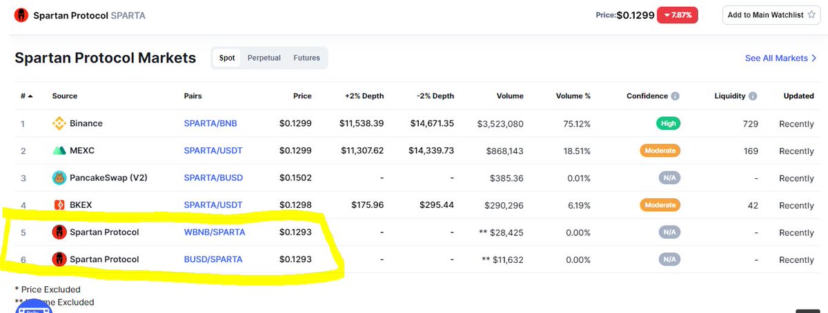The width and height of the screenshot is (828, 313).
Task: Sort table by Liquidity column
Action: pyautogui.click(x=730, y=96)
